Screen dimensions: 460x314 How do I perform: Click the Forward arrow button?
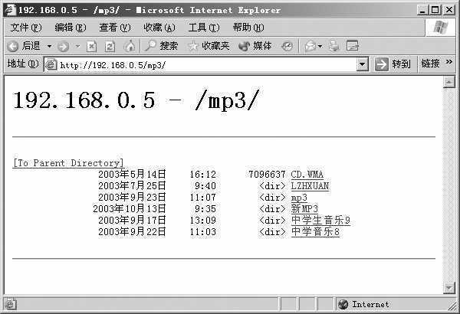point(63,46)
